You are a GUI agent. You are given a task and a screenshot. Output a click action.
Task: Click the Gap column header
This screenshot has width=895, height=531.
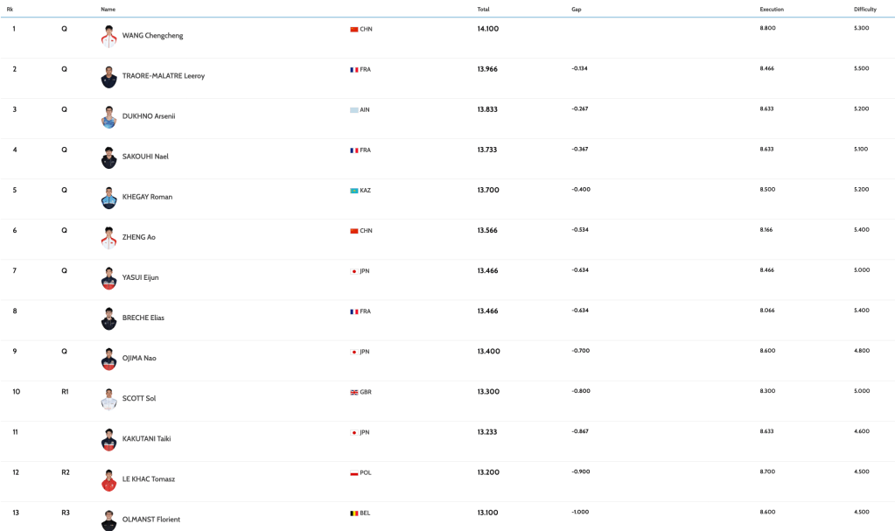point(576,9)
